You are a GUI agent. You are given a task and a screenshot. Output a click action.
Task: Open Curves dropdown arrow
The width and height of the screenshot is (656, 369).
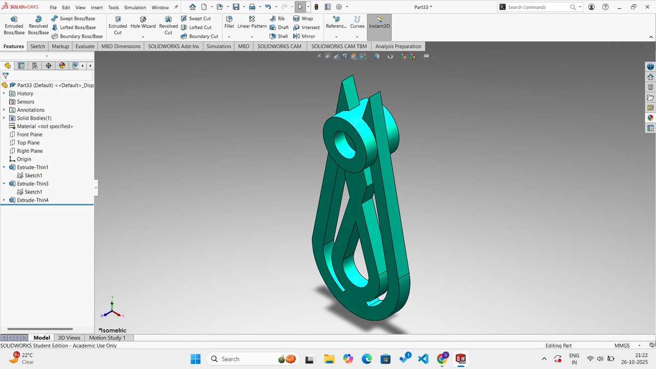(x=357, y=37)
